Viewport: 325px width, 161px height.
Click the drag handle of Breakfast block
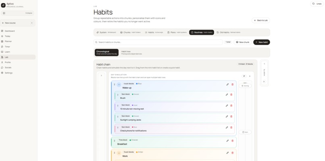pyautogui.click(x=115, y=141)
